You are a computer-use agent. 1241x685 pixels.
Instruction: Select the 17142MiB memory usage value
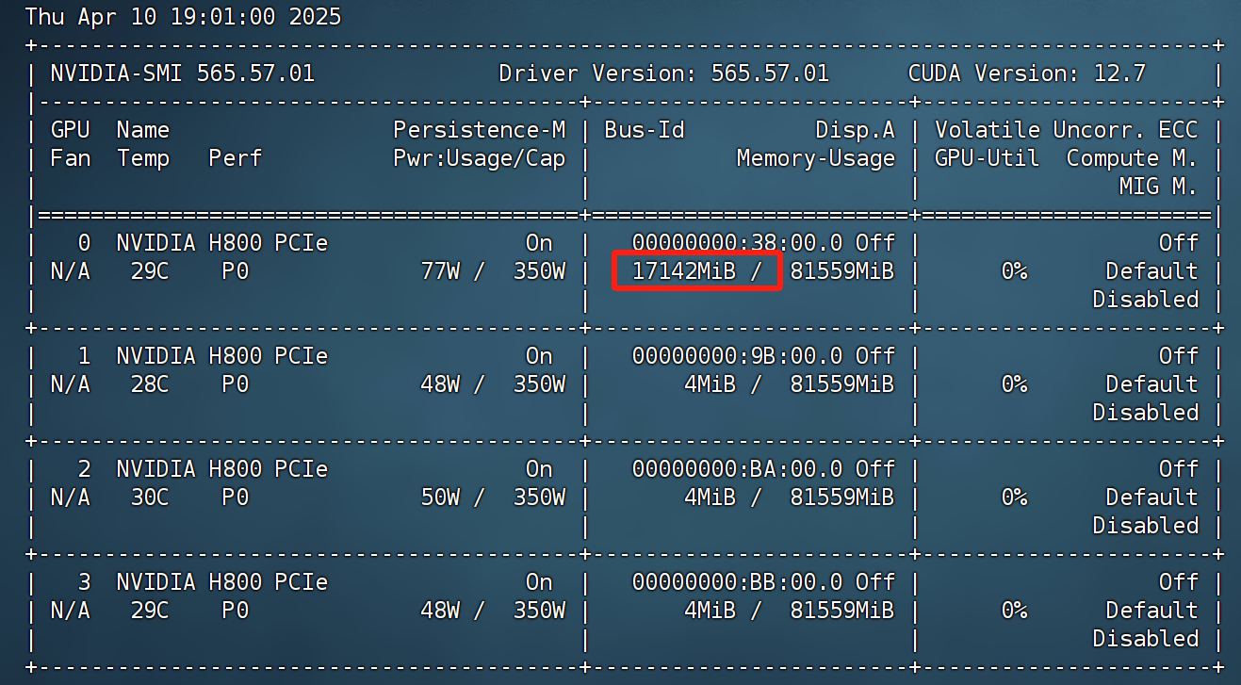684,271
